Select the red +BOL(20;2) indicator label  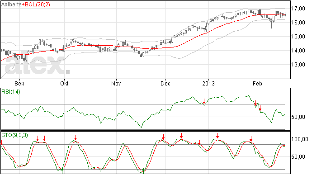point(36,5)
